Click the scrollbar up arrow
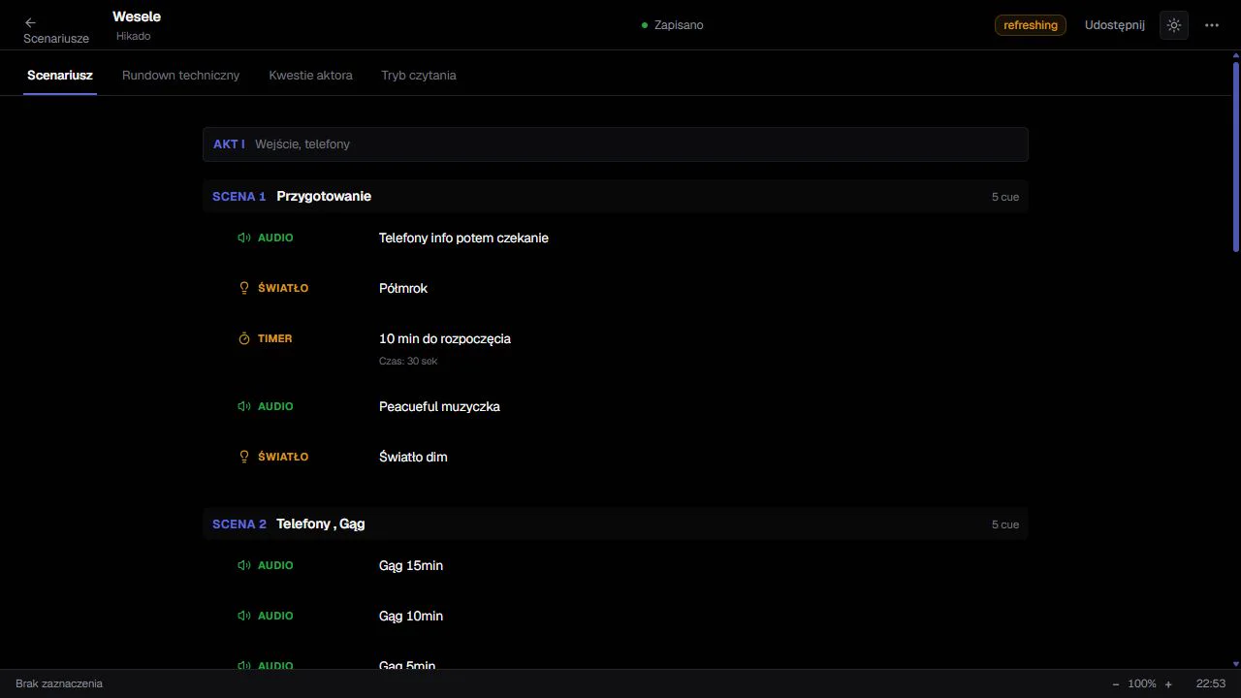Screen dimensions: 1241x698 (1236, 56)
